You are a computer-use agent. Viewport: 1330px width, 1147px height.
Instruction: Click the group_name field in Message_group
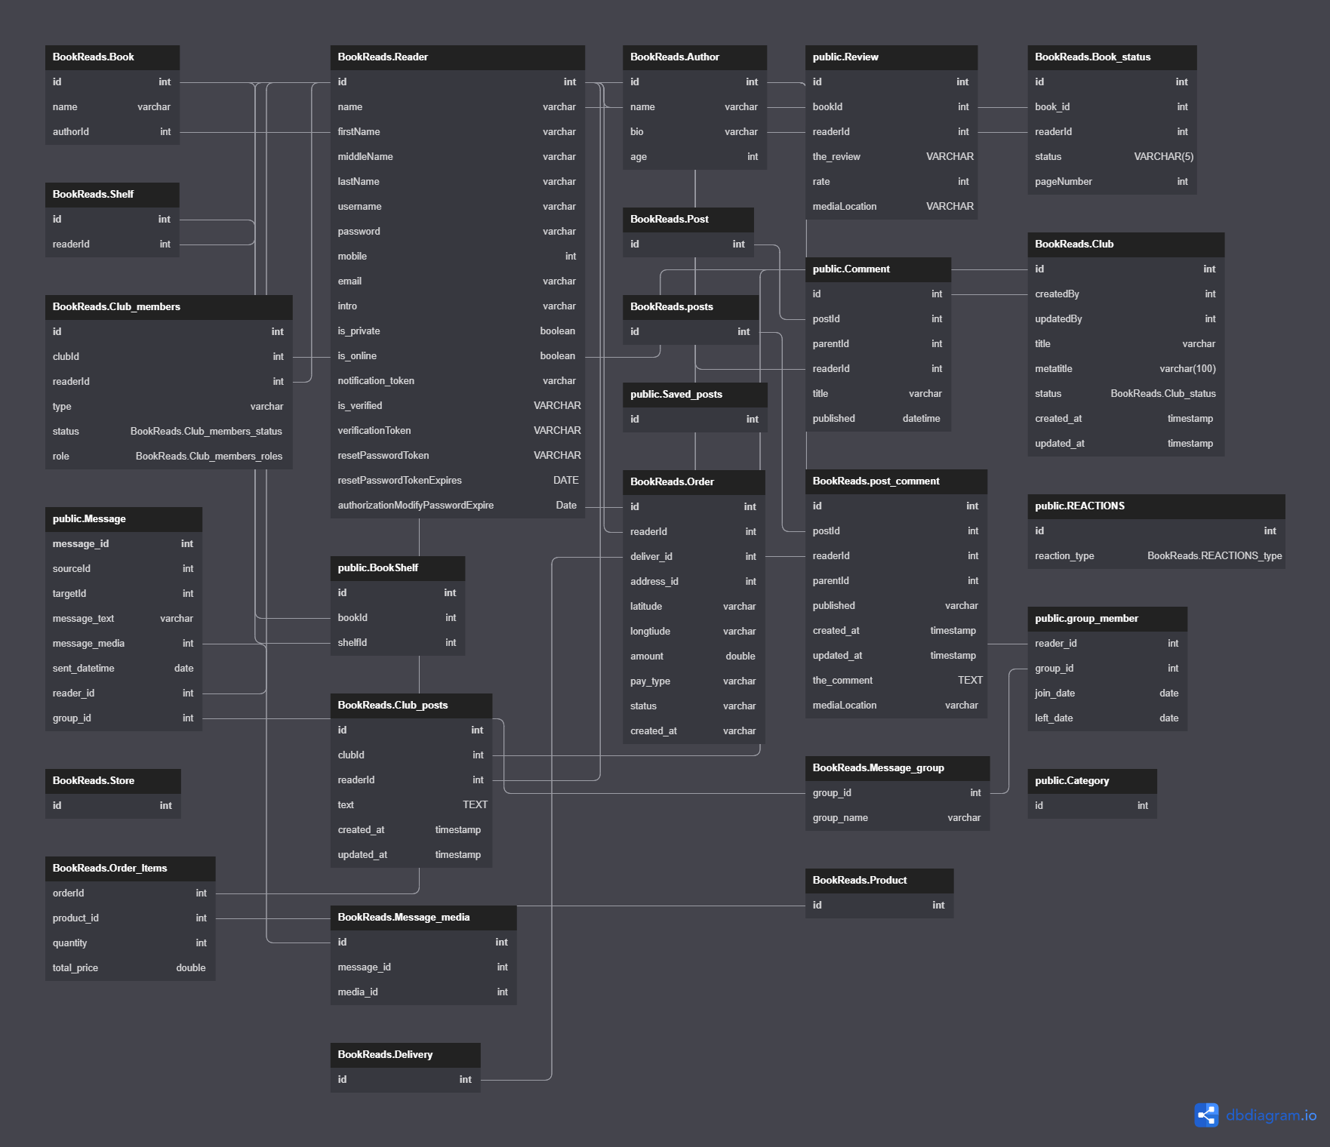(x=897, y=818)
